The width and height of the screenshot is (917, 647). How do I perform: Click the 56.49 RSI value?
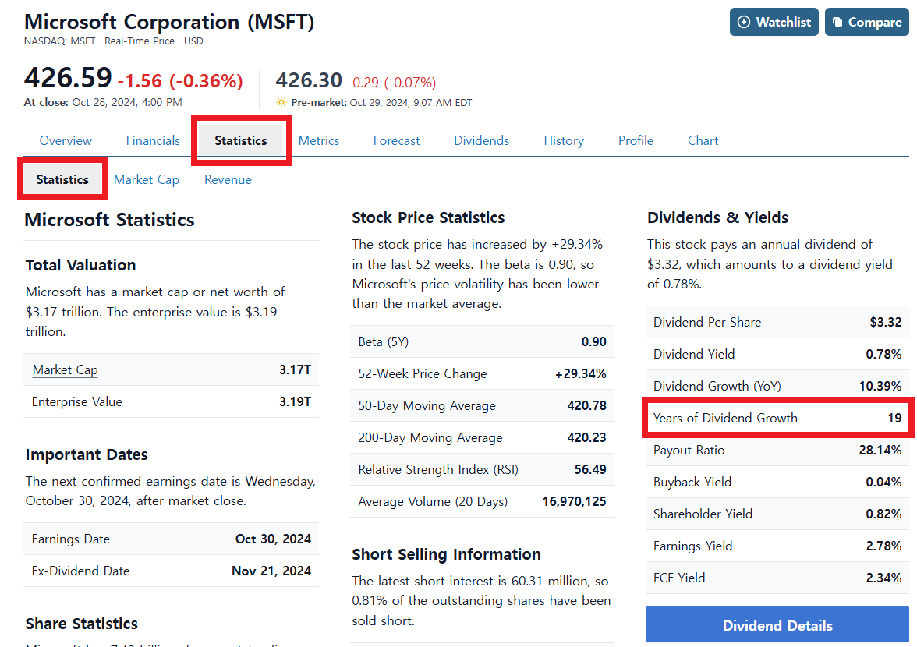pyautogui.click(x=590, y=470)
